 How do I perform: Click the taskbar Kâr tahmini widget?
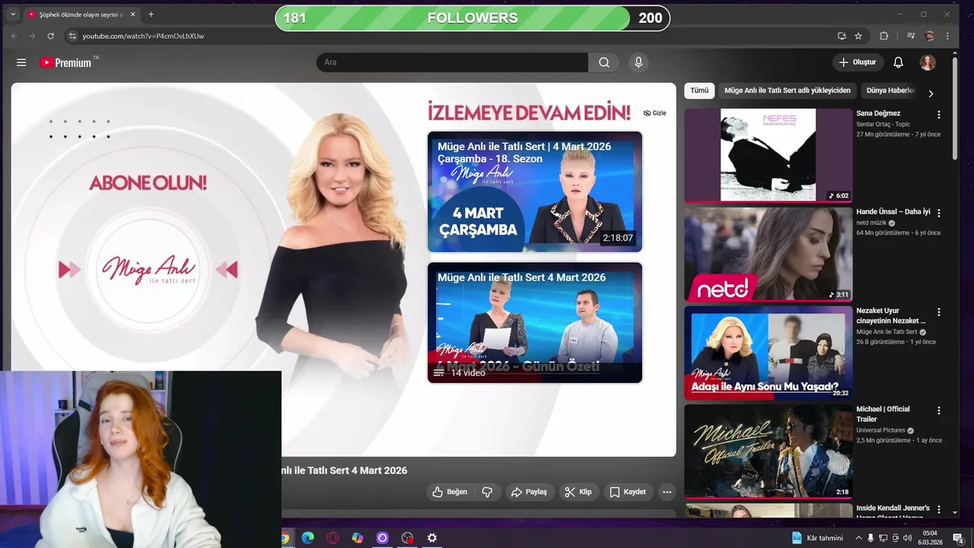pyautogui.click(x=816, y=538)
